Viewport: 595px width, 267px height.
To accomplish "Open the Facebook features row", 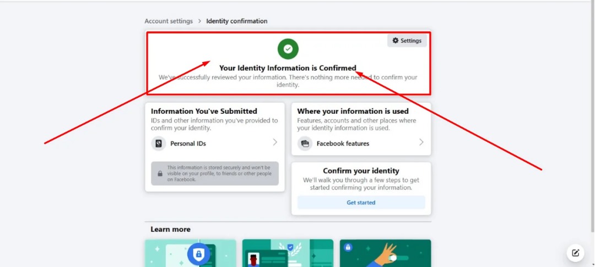I will coord(361,143).
